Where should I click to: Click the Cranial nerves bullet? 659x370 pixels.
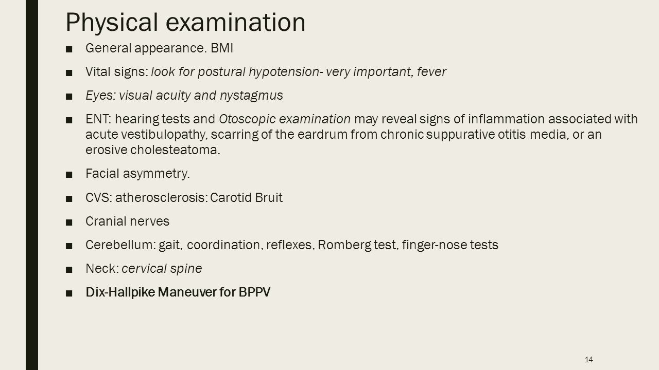pos(128,221)
